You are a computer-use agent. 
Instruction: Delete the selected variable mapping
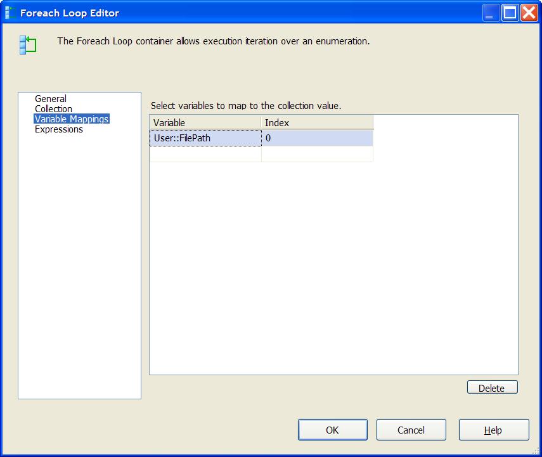(x=492, y=387)
